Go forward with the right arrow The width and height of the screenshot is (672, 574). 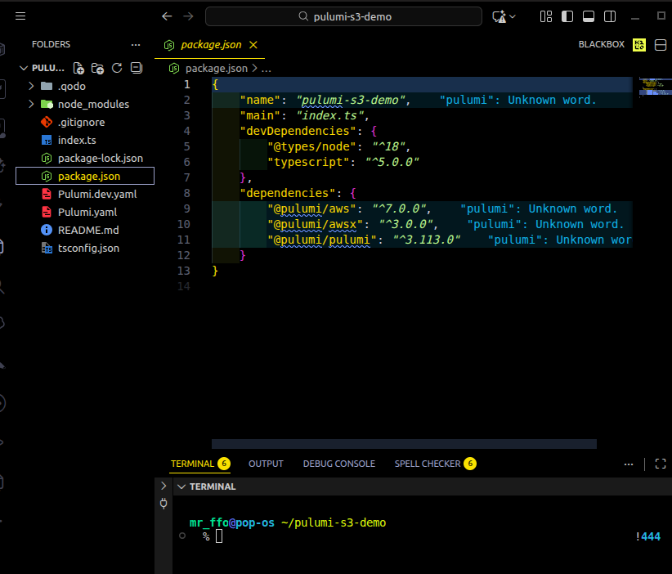tap(189, 16)
